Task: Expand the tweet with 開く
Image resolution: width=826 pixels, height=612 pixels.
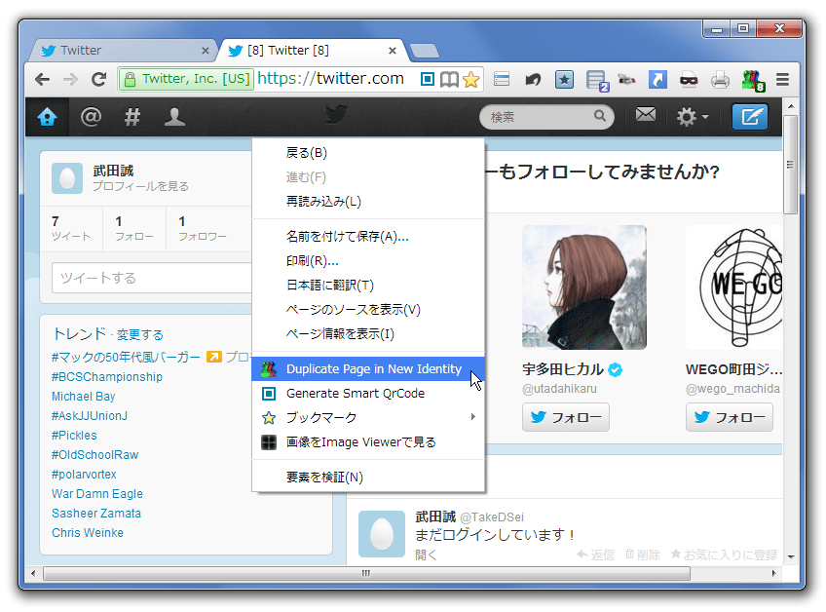Action: tap(426, 555)
